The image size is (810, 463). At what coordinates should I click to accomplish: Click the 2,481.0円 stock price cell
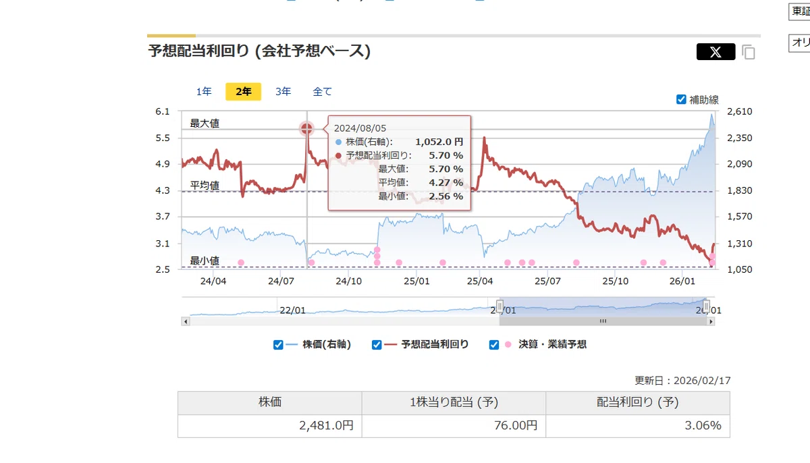(270, 426)
